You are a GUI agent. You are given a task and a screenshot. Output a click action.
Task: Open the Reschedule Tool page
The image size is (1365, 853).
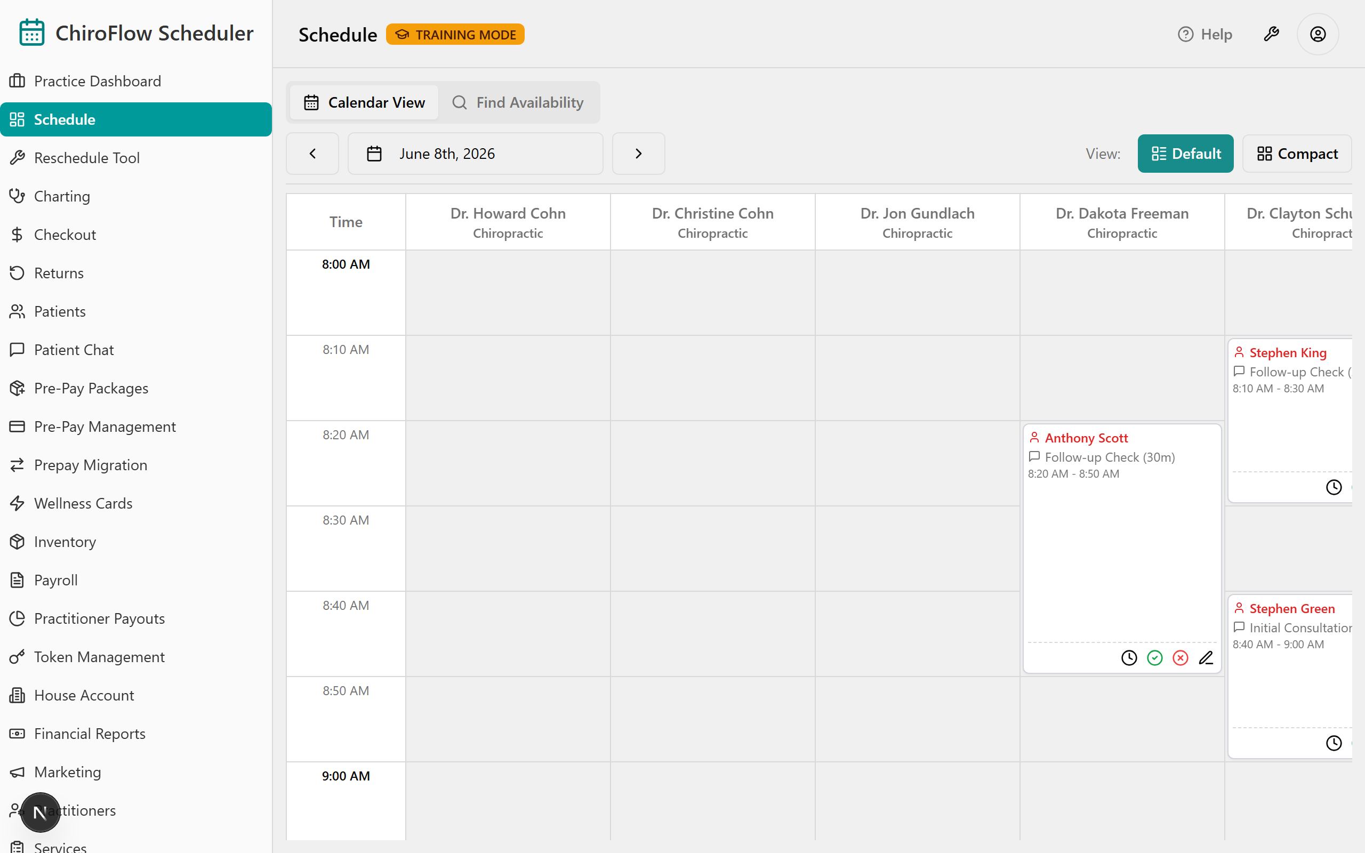136,158
